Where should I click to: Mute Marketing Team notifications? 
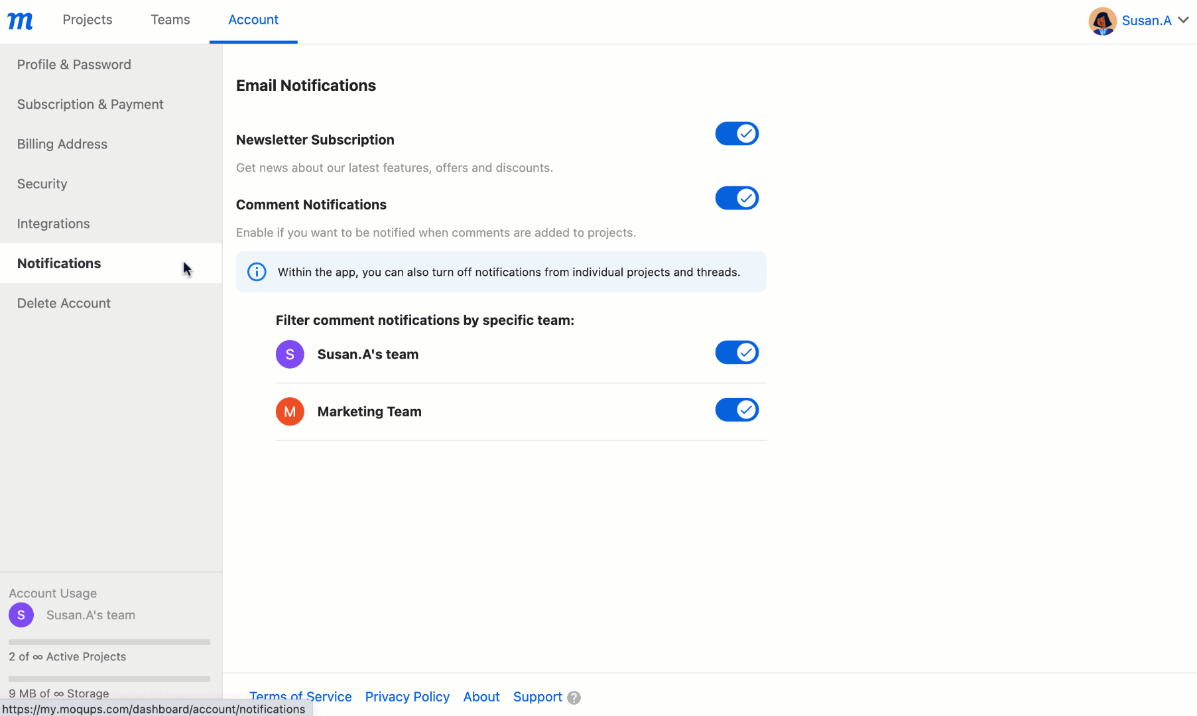737,409
